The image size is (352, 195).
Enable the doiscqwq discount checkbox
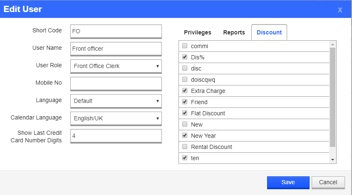tap(185, 80)
